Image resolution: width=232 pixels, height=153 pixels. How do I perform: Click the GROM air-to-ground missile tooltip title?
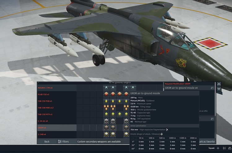point(145,93)
